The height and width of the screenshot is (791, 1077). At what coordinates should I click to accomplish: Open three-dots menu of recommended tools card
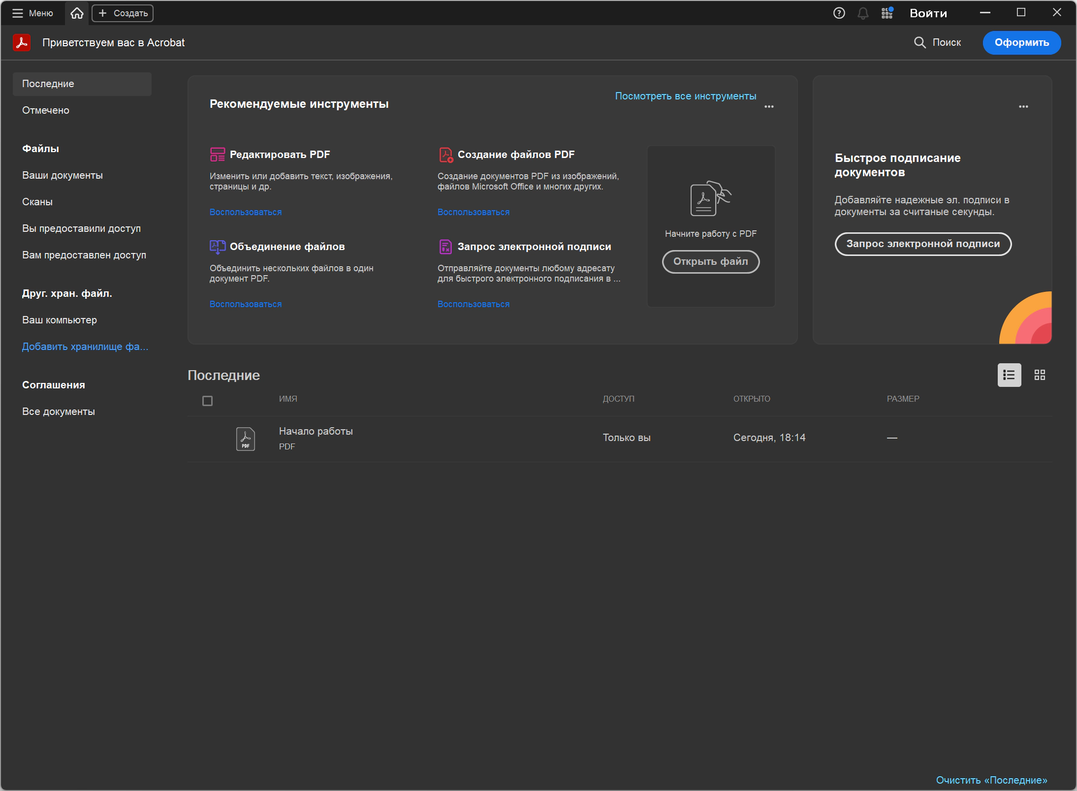coord(769,106)
